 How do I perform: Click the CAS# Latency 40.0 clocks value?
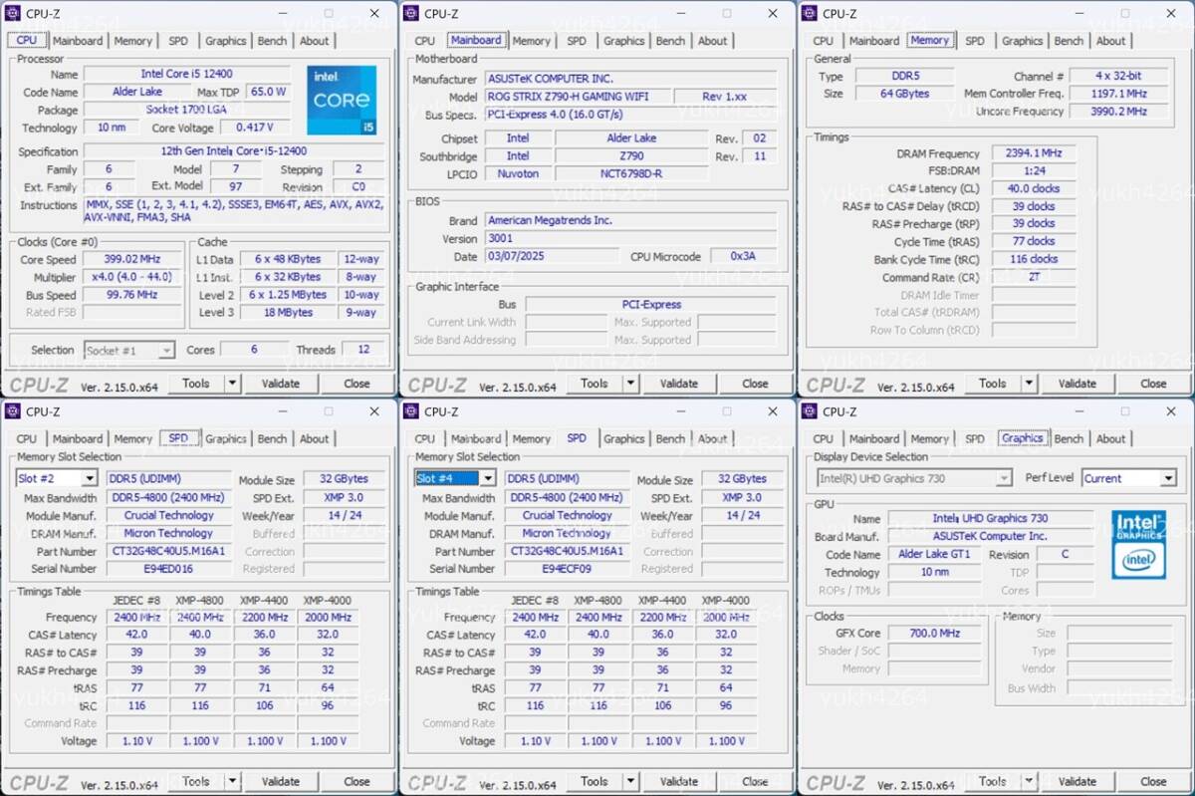(1034, 188)
